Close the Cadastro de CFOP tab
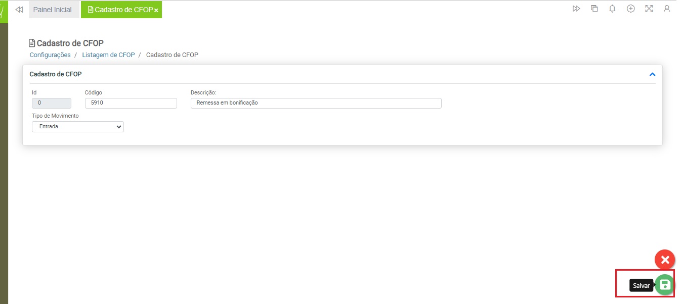Image resolution: width=683 pixels, height=304 pixels. pos(156,11)
